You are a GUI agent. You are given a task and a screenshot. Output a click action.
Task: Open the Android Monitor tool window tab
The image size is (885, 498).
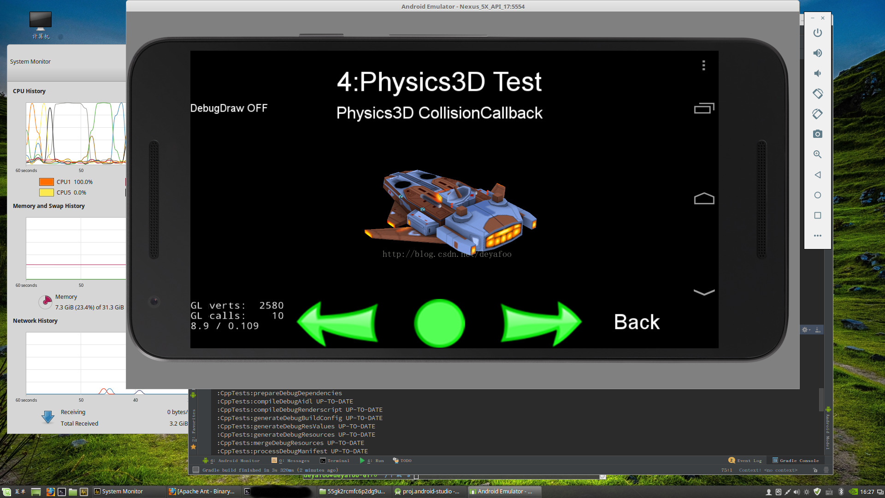tap(231, 461)
